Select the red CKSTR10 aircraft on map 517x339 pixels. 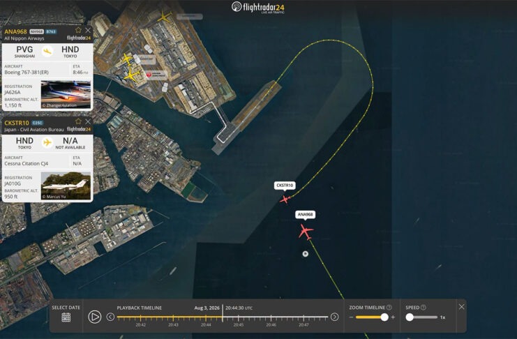click(x=285, y=199)
